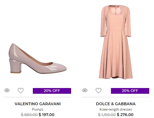Select the Knee-length dresses category text
Screen dimensions: 154x118
click(116, 109)
